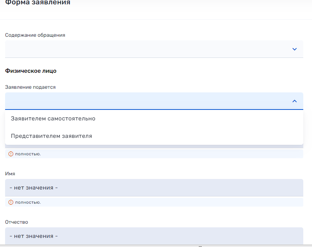
Task: Click the Отчество field label
Action: tap(16, 222)
